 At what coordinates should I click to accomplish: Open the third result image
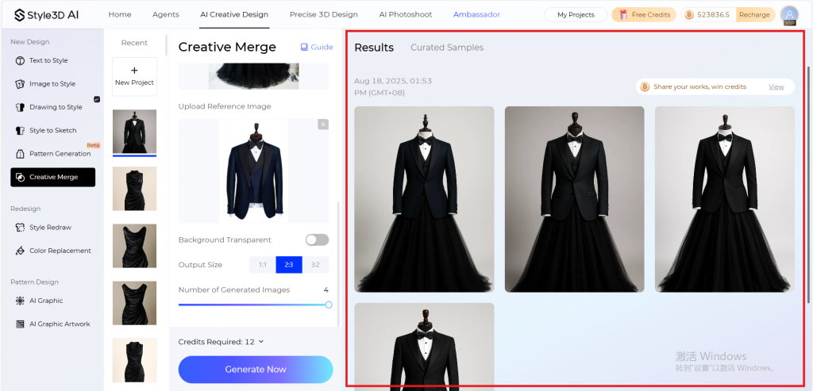[724, 199]
